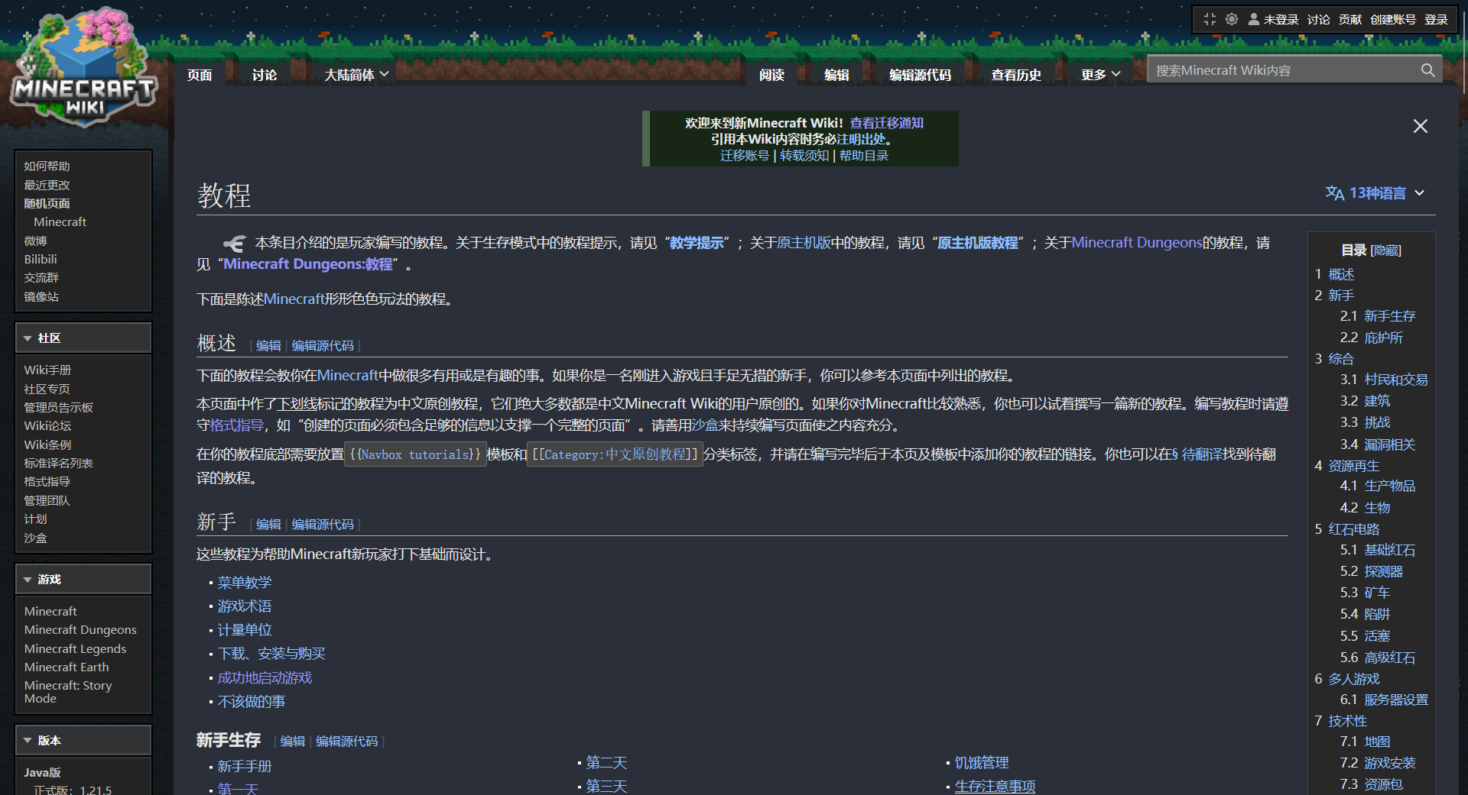The width and height of the screenshot is (1468, 795).
Task: Open the 帮助目录 link
Action: coord(864,156)
